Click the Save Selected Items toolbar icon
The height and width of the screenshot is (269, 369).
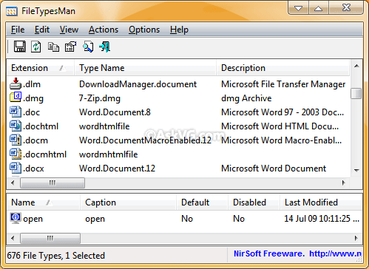(x=19, y=47)
